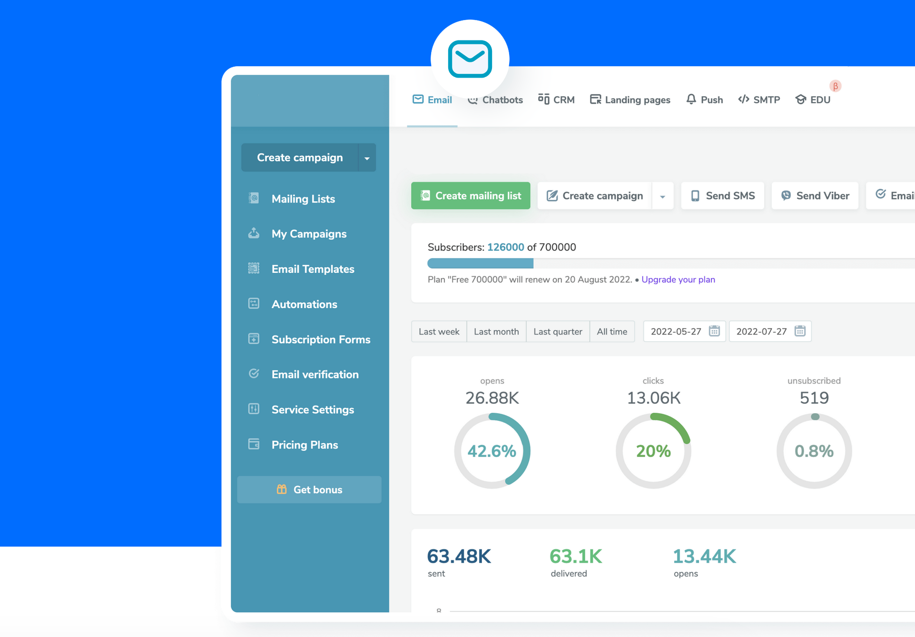Click the My Campaigns upload icon
This screenshot has height=637, width=915.
(x=254, y=233)
